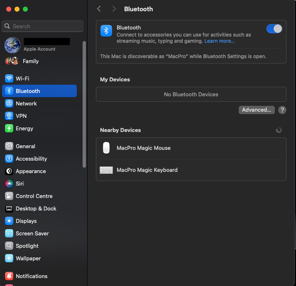The width and height of the screenshot is (296, 286).
Task: Click the Spotlight magnifier icon
Action: (9, 246)
